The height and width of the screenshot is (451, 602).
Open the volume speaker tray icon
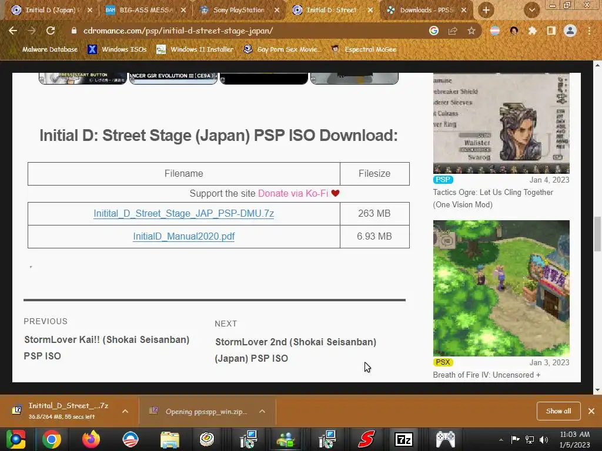(544, 439)
